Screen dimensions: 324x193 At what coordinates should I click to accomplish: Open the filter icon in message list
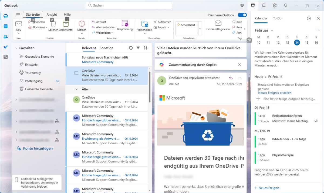[138, 48]
